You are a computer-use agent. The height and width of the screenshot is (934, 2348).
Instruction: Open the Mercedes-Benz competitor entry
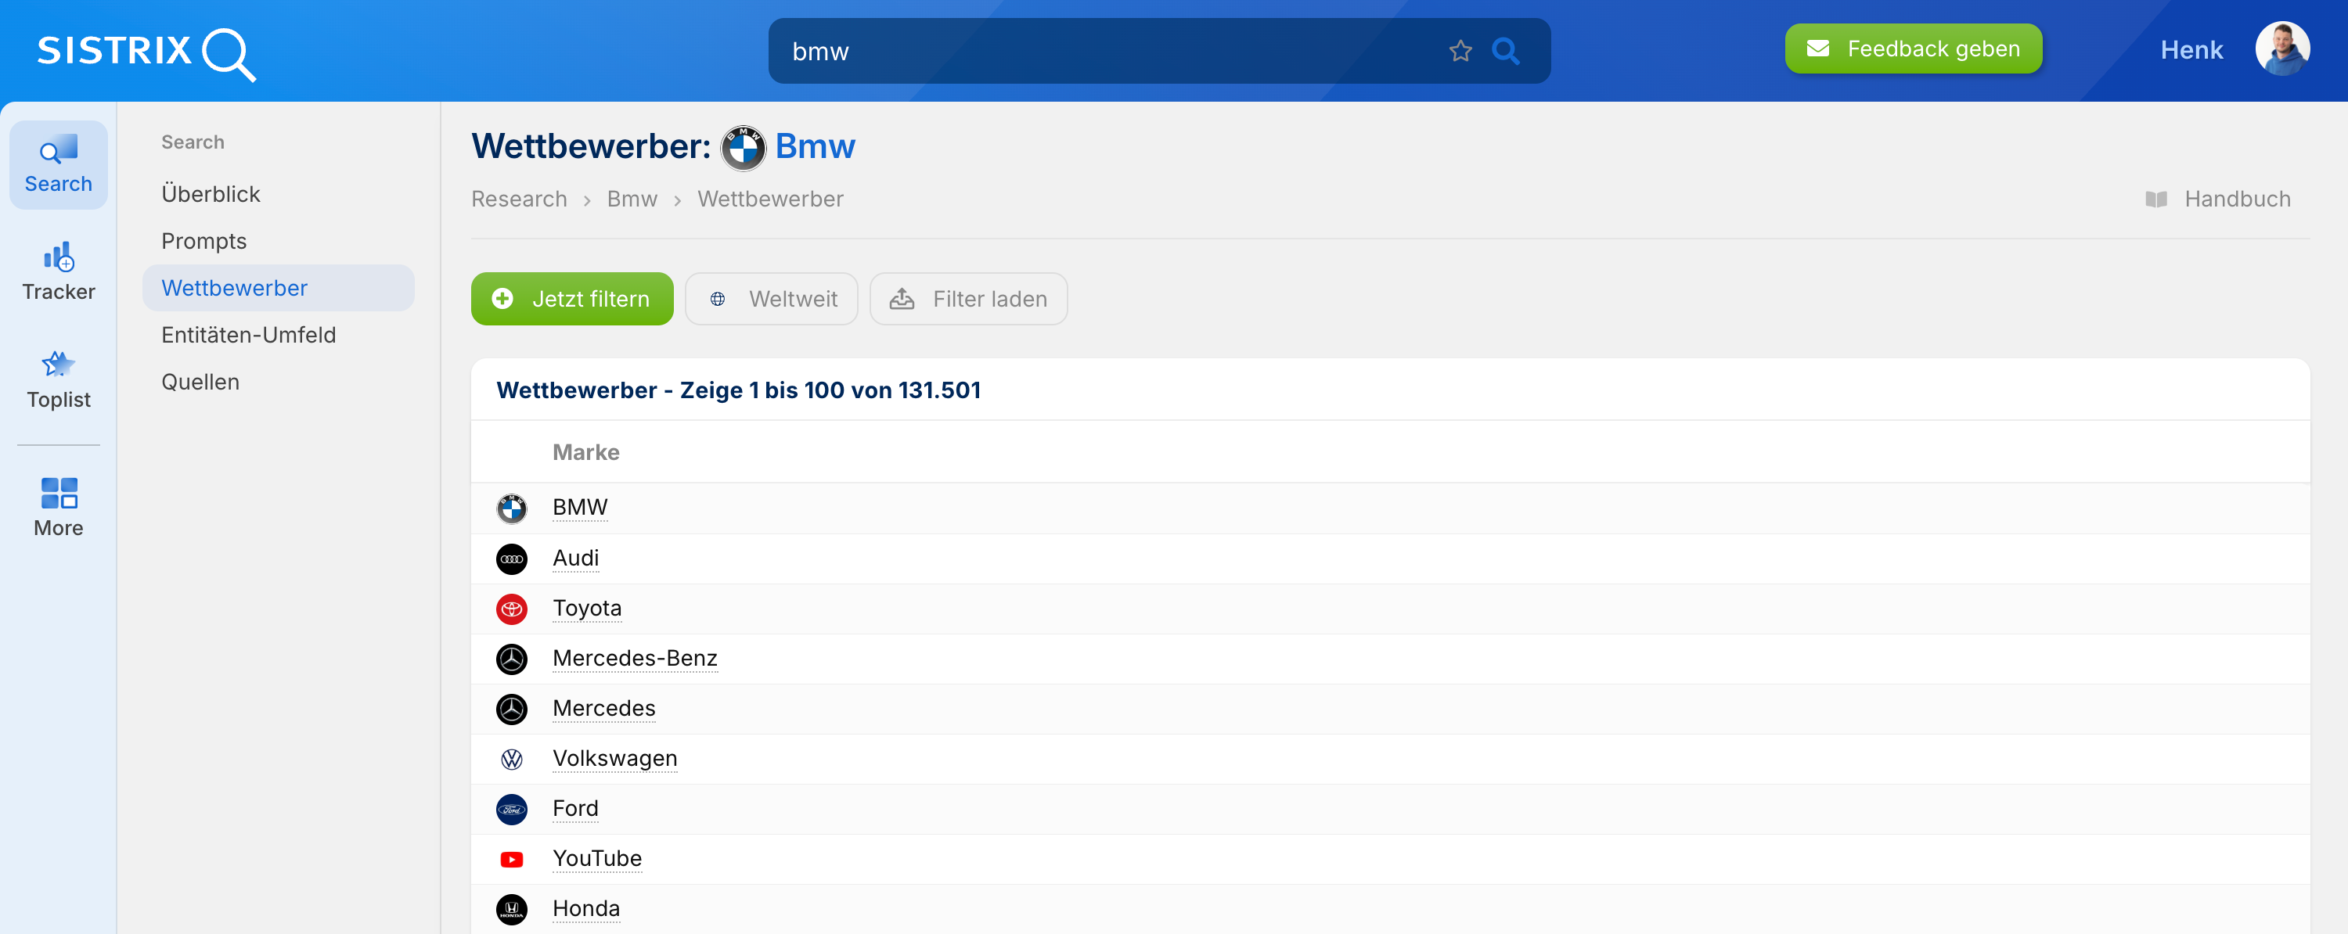click(x=635, y=658)
